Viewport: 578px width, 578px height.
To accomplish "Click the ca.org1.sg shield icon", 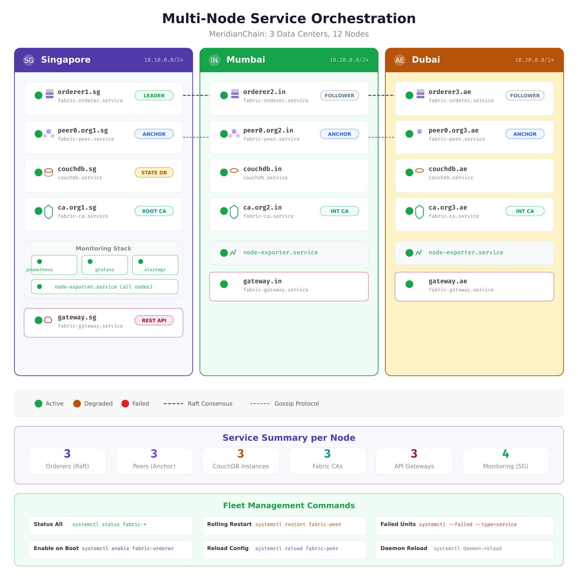I will pos(48,211).
